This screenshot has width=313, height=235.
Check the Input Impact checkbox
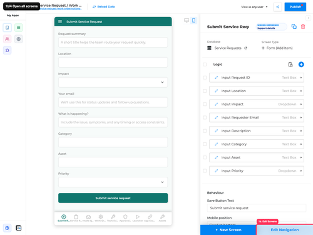205,104
